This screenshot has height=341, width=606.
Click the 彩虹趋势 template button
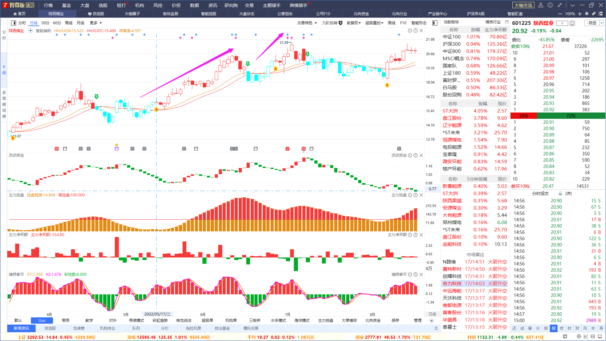(x=160, y=321)
